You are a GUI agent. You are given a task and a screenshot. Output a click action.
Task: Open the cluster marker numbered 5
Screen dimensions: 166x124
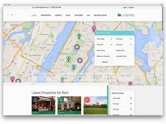point(77,47)
